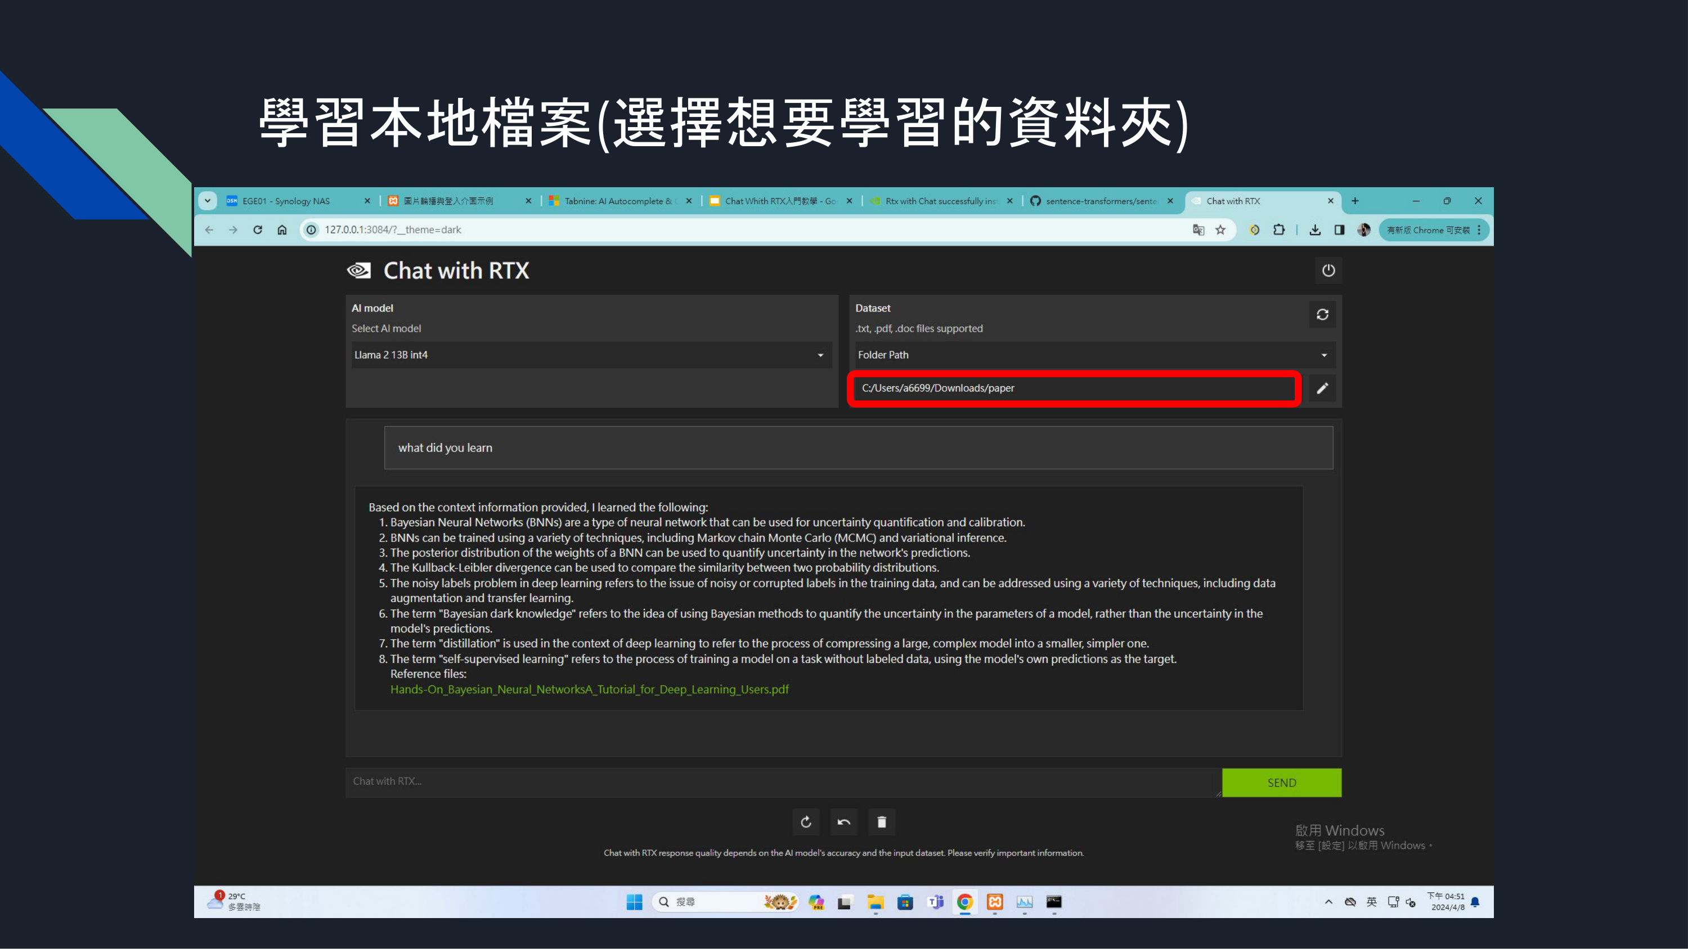Open the Hands-On_Bayesian_Neural_Networks reference file link
1688x949 pixels.
click(589, 689)
